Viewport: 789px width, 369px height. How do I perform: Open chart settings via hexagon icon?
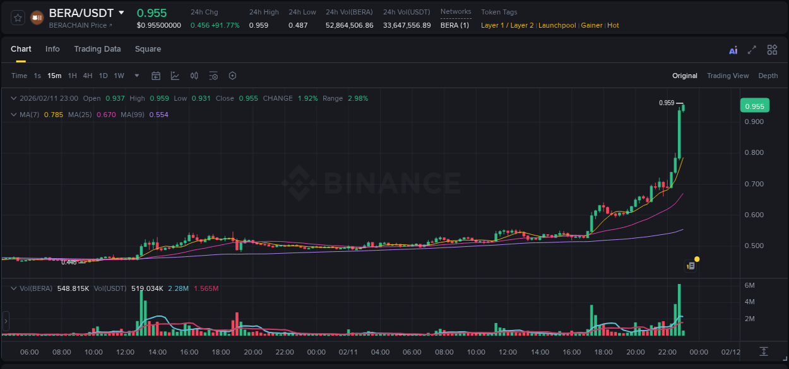(232, 76)
